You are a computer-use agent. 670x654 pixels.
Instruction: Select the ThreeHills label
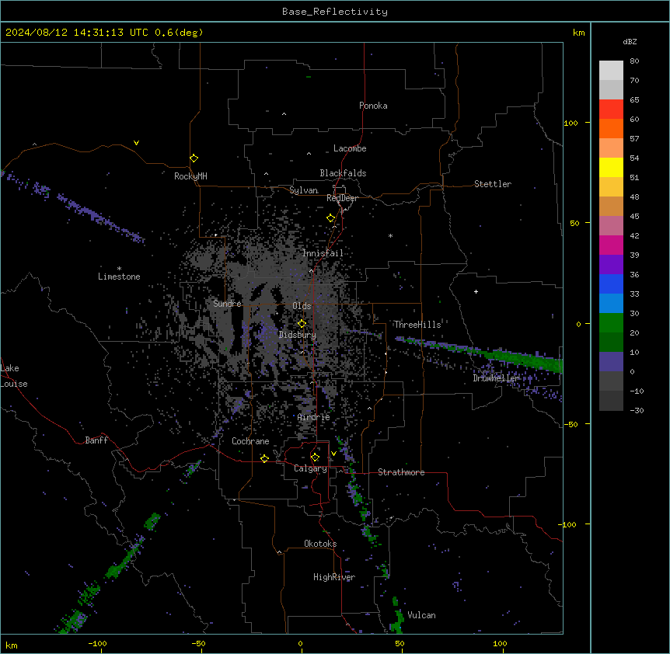click(x=417, y=325)
